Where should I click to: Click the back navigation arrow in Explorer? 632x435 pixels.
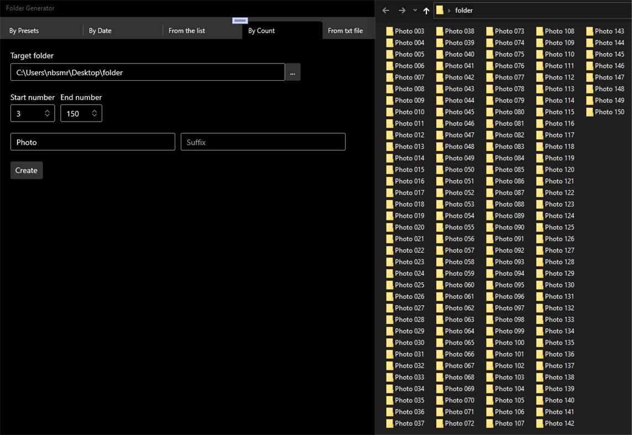tap(385, 10)
